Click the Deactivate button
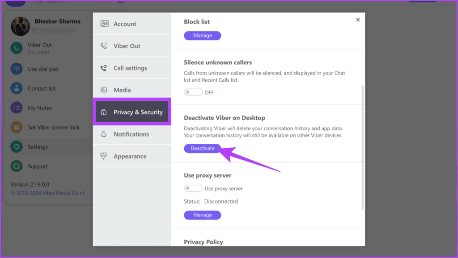This screenshot has height=258, width=458. point(202,148)
